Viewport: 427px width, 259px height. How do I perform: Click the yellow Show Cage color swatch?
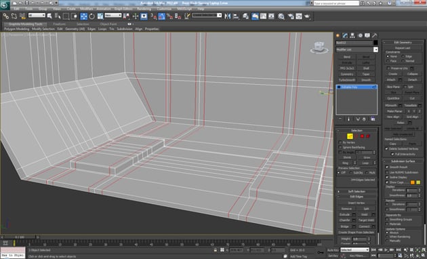pos(418,182)
